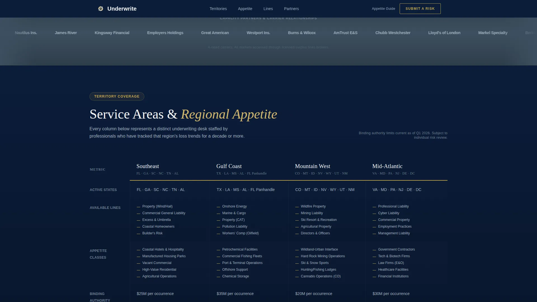Select Law Firms (E&O) class
The height and width of the screenshot is (302, 537).
click(x=391, y=263)
